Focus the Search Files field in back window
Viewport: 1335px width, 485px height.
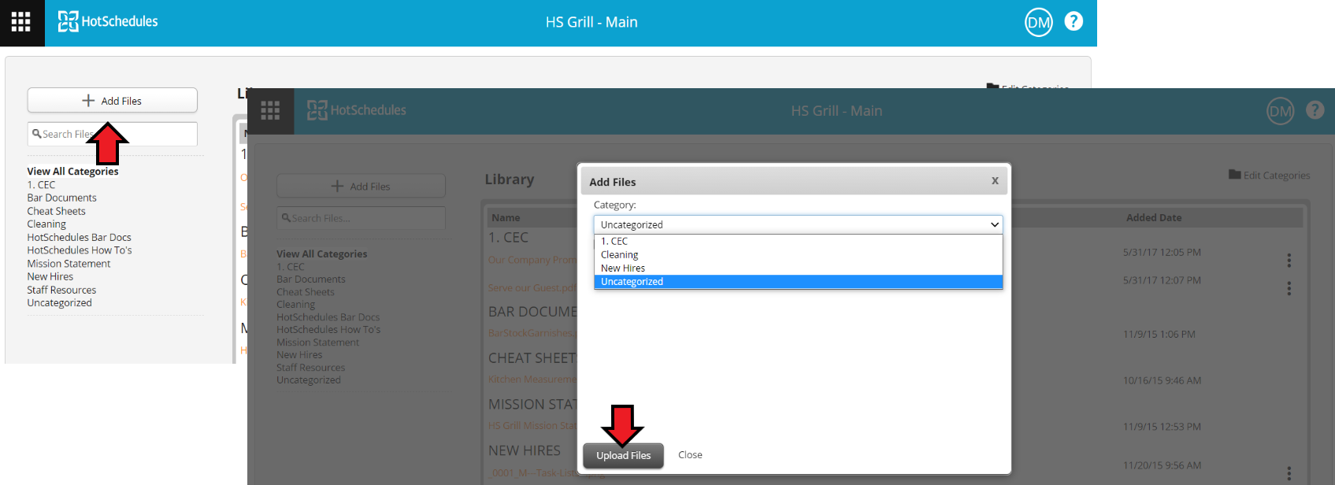[113, 134]
